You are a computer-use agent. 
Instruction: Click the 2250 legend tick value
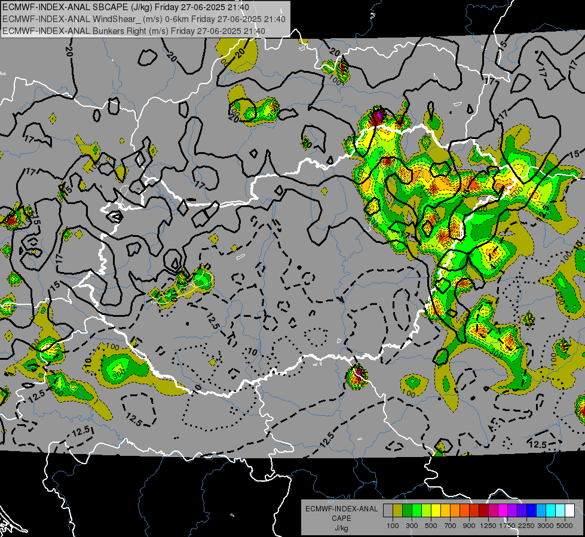526,526
